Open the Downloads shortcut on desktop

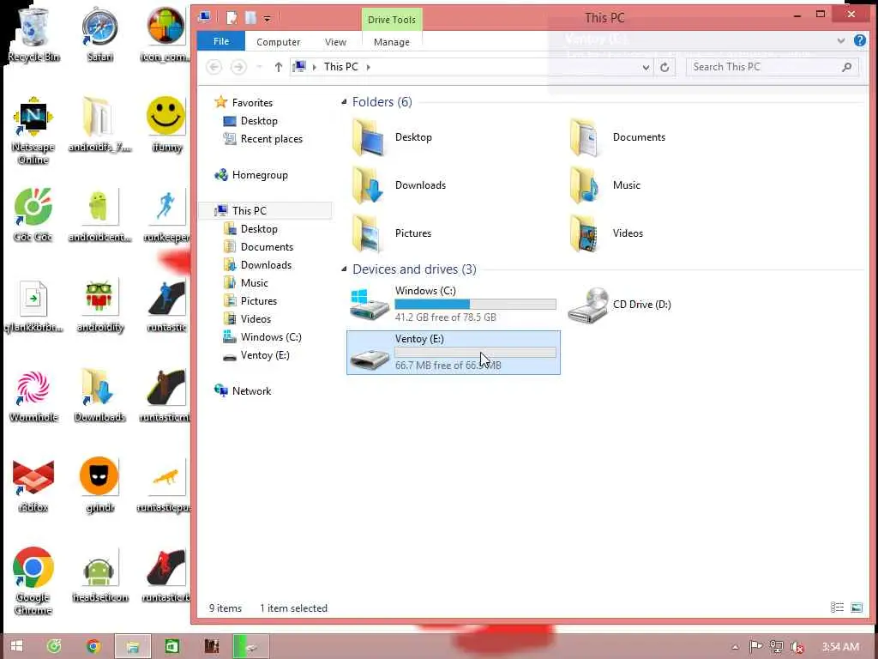99,395
